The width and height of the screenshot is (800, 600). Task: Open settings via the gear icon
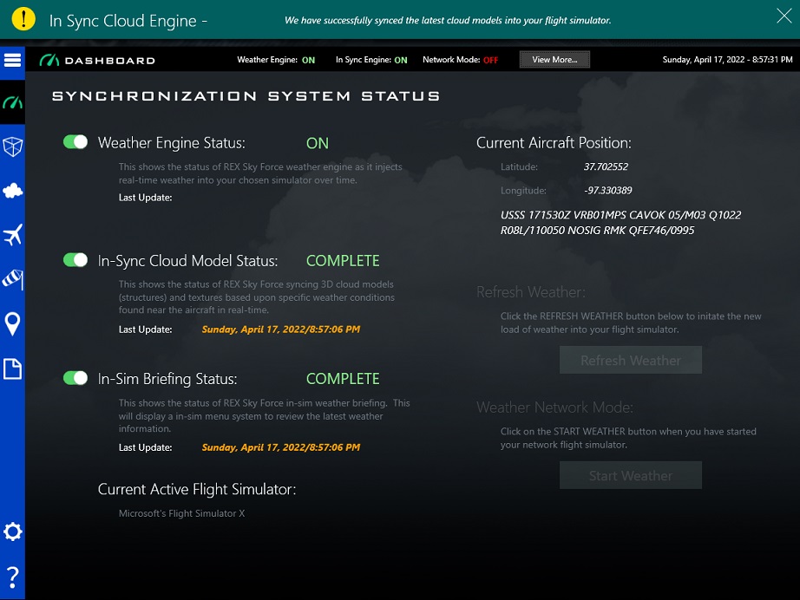(12, 532)
